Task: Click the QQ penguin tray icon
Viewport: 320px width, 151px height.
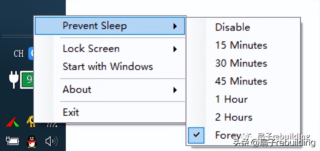Action: tap(32, 141)
